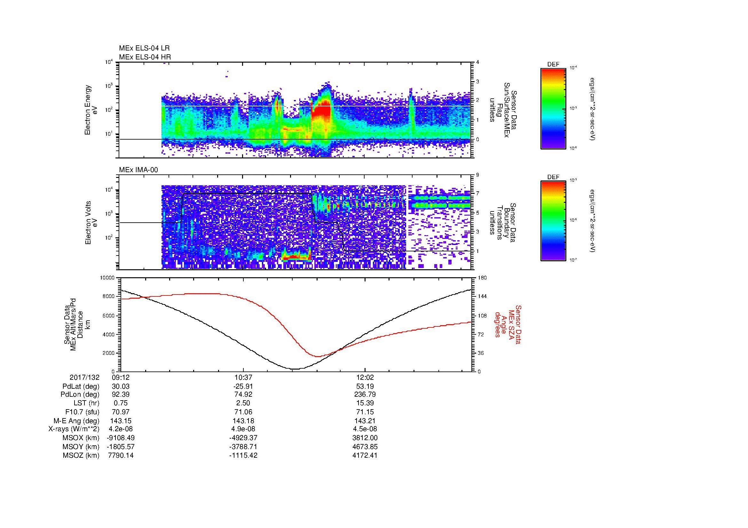Click the 'LST (hr)' row label
The image size is (748, 528).
point(86,403)
